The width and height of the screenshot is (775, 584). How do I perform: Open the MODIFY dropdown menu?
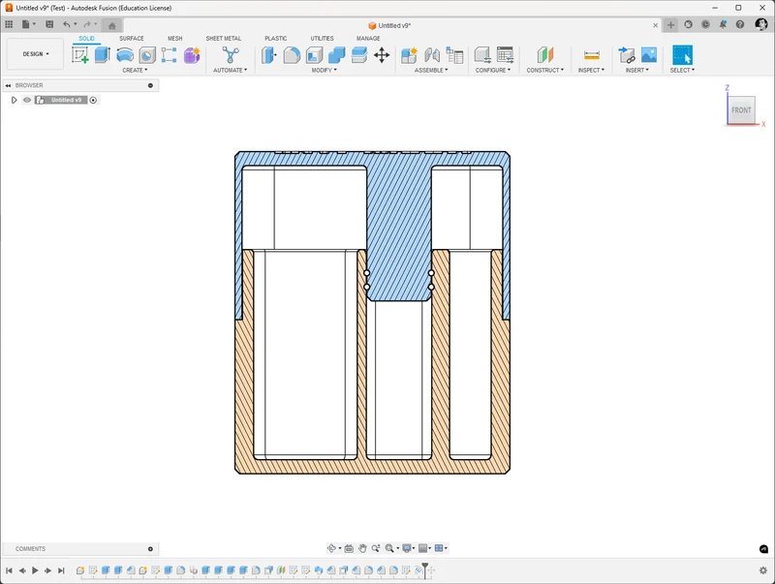click(x=325, y=70)
